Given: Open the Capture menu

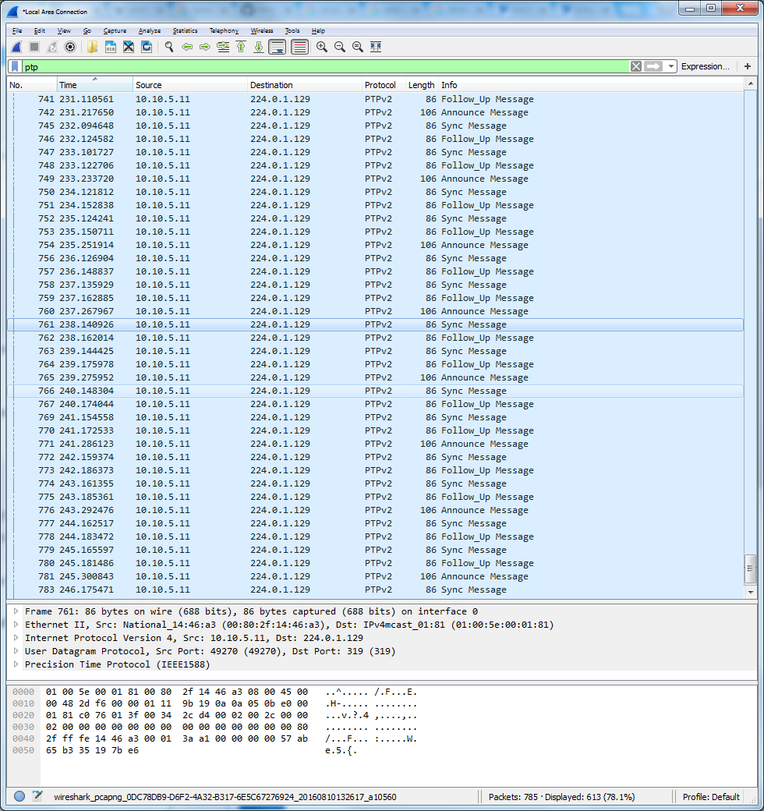Looking at the screenshot, I should [x=115, y=31].
